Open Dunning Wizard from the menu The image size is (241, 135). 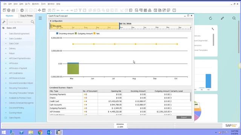point(15,113)
